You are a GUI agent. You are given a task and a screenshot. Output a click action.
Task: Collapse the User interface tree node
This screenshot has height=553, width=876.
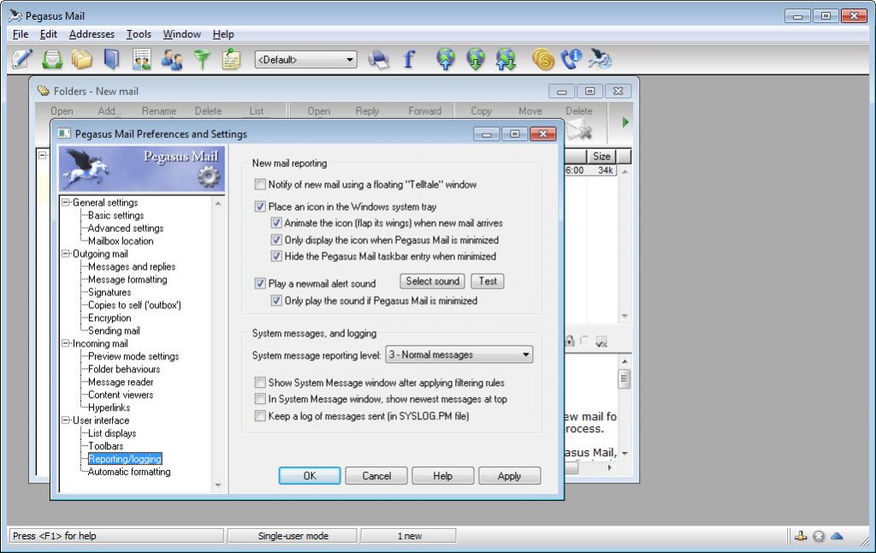tap(66, 420)
